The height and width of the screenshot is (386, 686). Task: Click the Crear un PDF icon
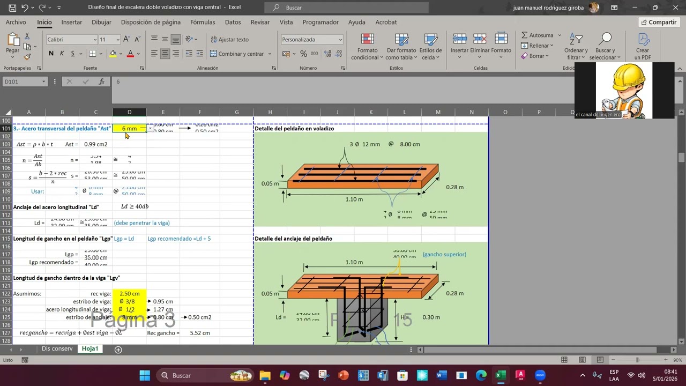point(643,47)
